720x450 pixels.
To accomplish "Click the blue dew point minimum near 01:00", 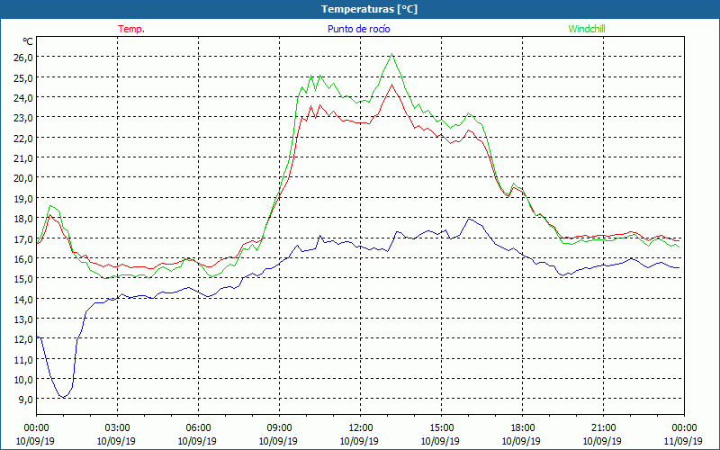I will (63, 397).
